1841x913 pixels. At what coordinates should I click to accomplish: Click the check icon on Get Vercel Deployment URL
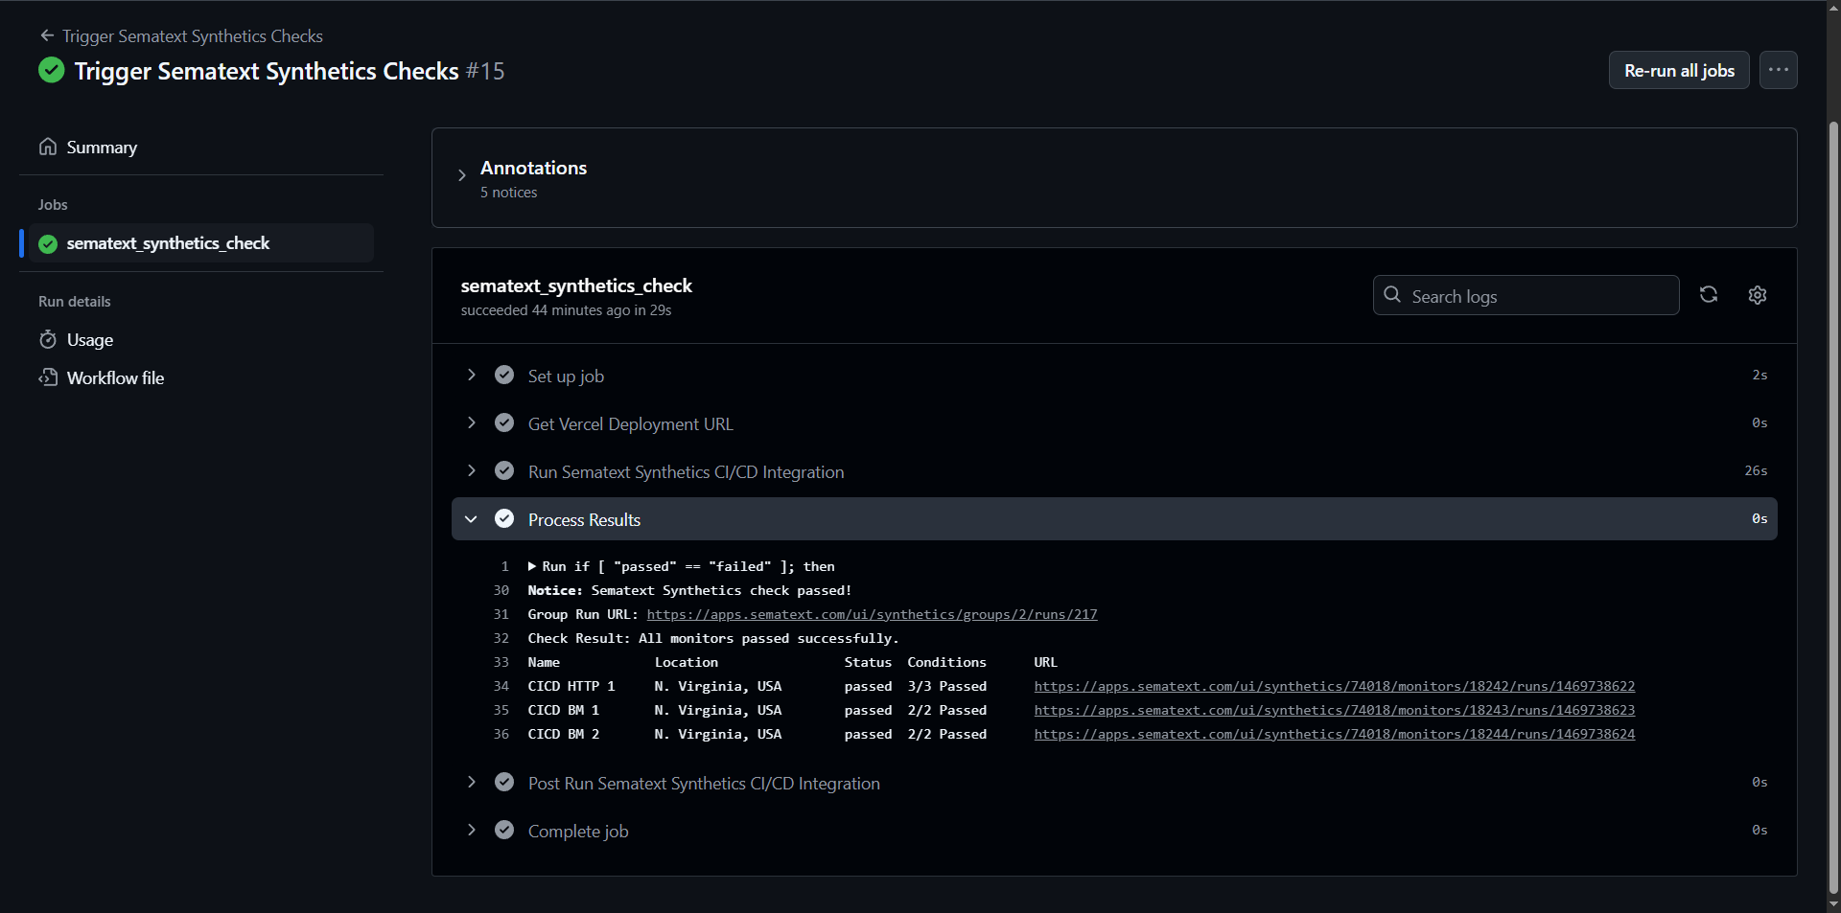(504, 422)
